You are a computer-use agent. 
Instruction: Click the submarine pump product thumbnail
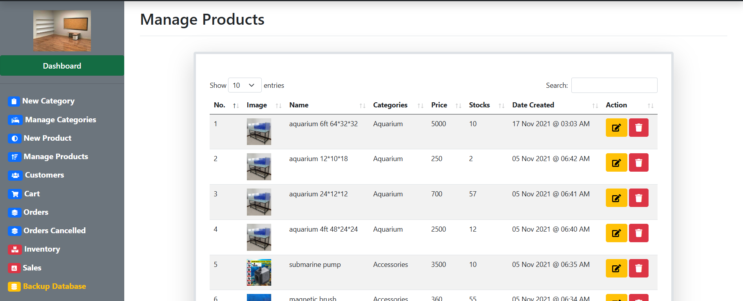coord(259,272)
